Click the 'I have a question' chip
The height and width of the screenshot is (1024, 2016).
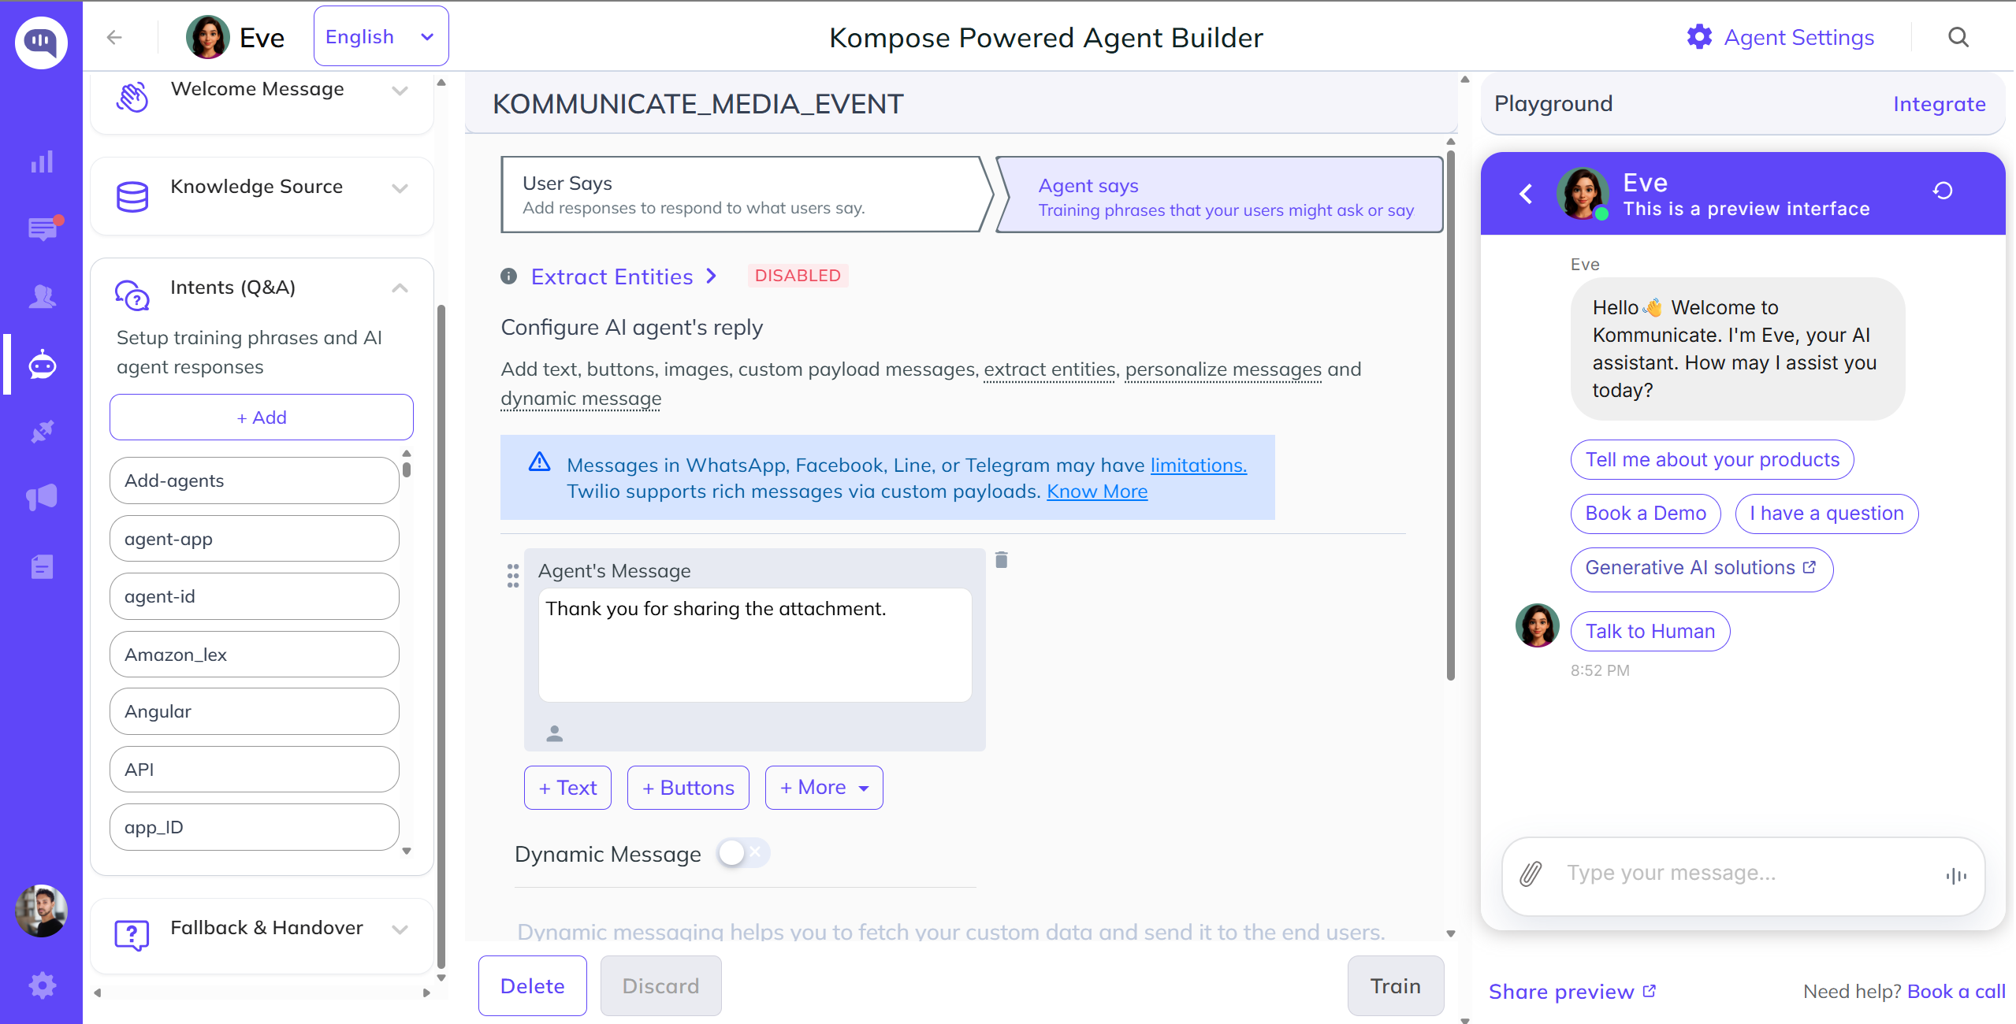pyautogui.click(x=1827, y=514)
